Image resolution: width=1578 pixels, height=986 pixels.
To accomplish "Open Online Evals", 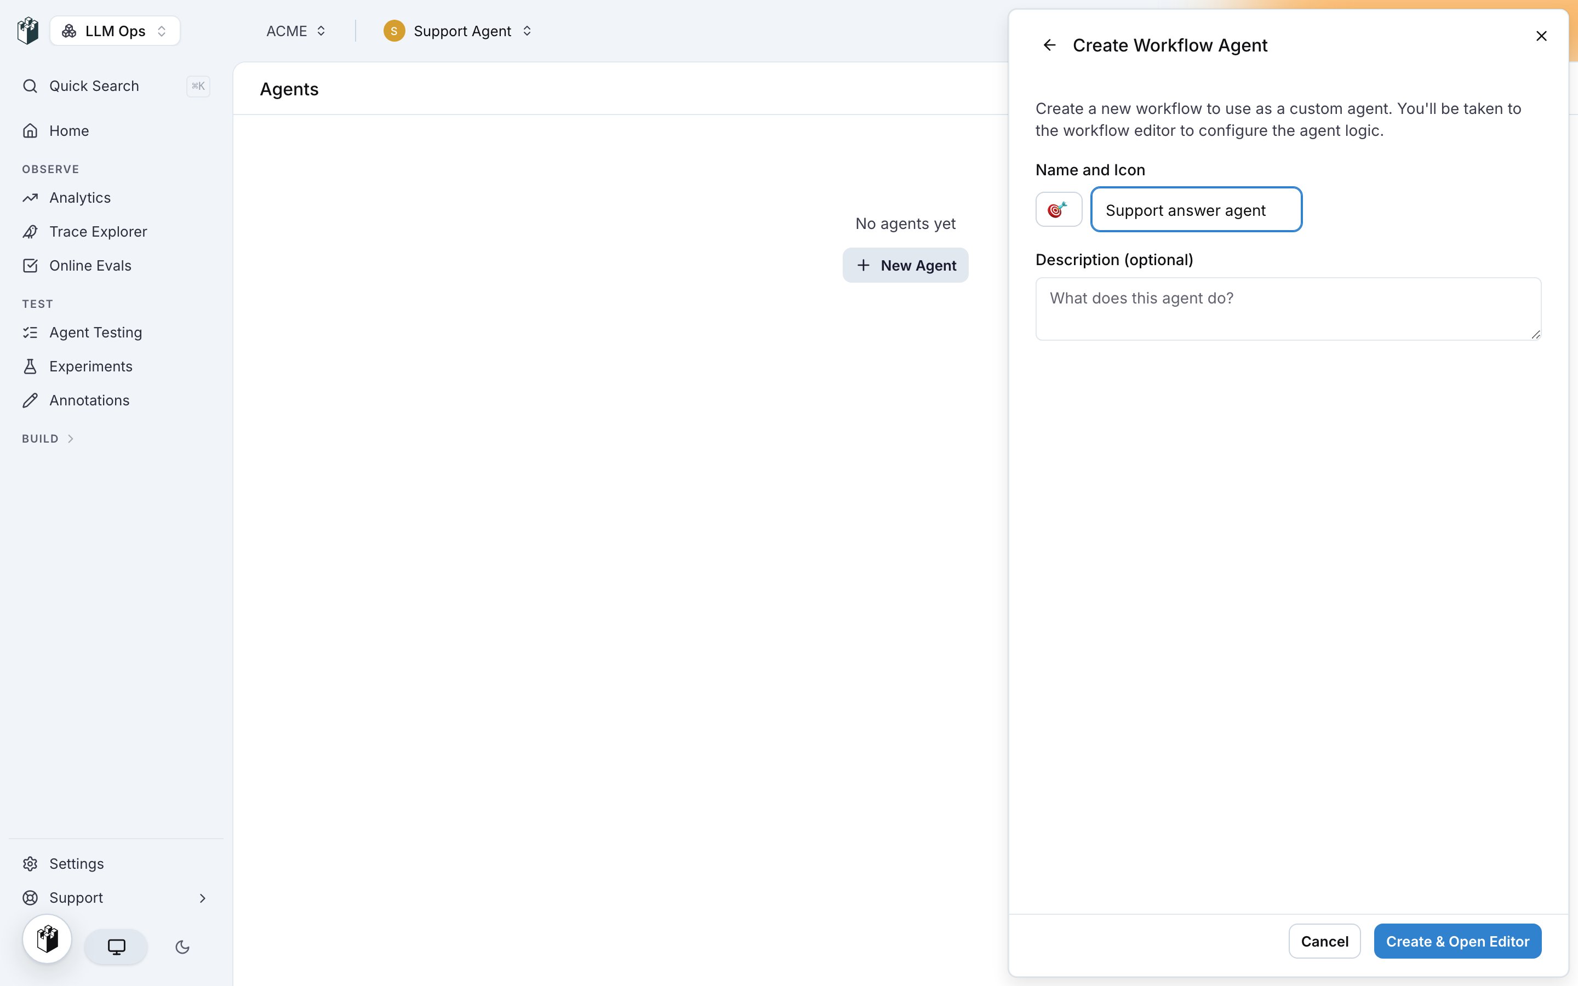I will click(x=116, y=266).
